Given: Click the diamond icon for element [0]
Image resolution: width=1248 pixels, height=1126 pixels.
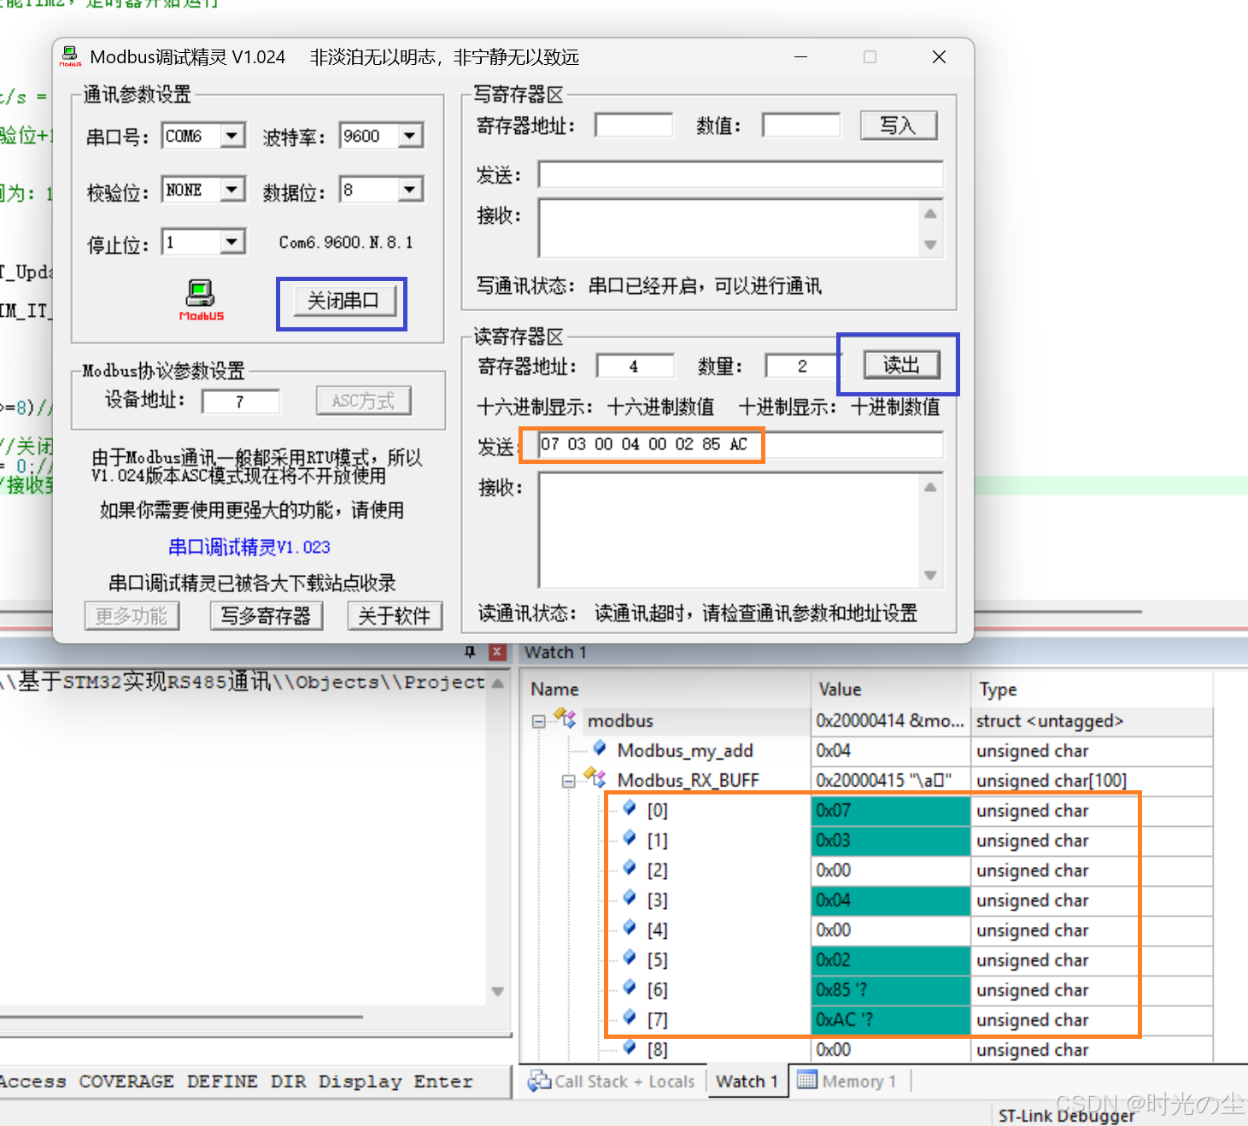Looking at the screenshot, I should (630, 808).
